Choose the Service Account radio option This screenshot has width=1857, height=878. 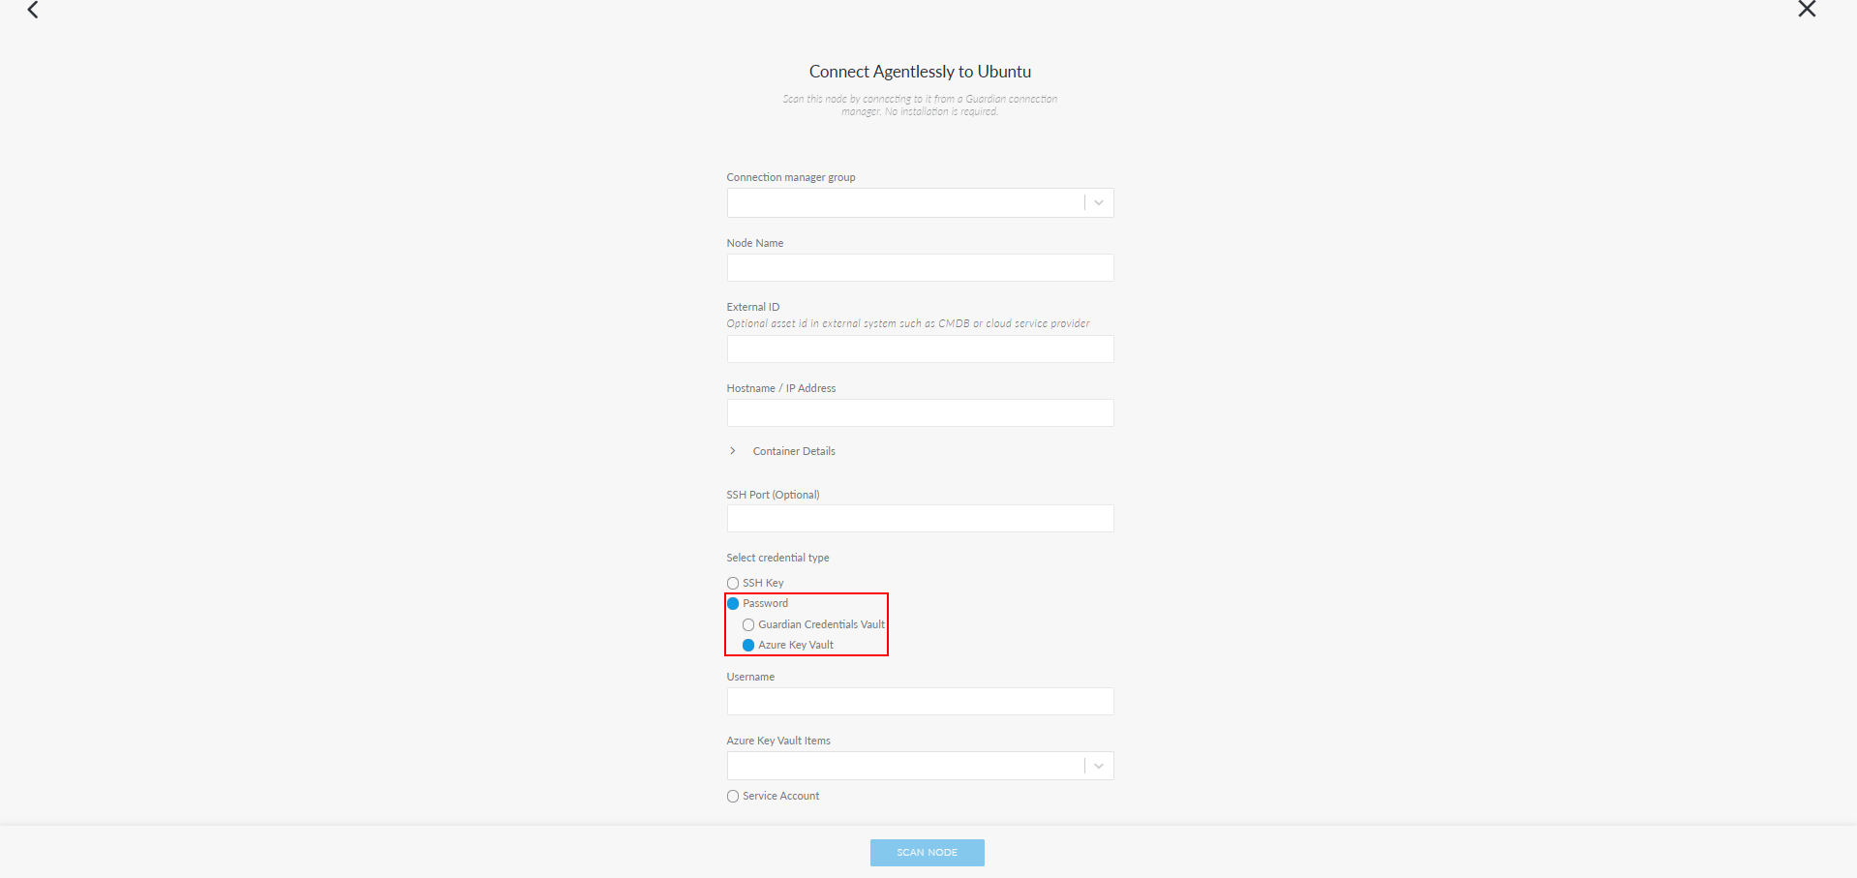733,796
